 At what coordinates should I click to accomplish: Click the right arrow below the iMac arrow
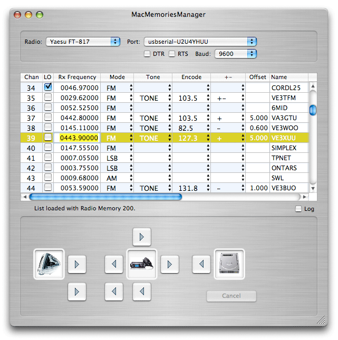point(77,292)
